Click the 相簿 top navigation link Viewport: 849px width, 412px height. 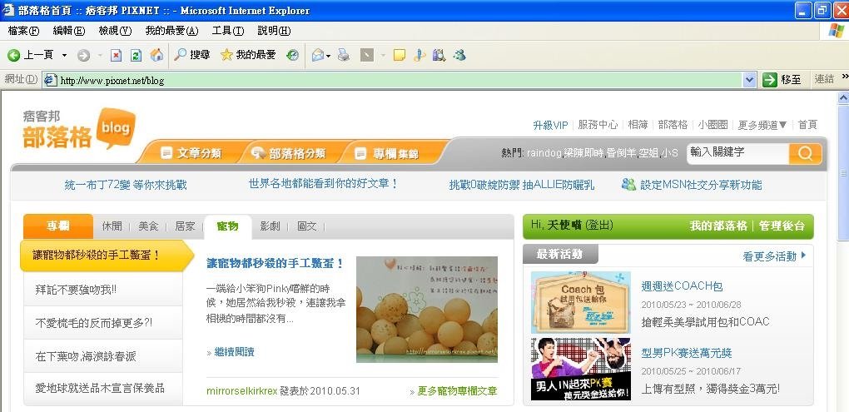point(638,125)
